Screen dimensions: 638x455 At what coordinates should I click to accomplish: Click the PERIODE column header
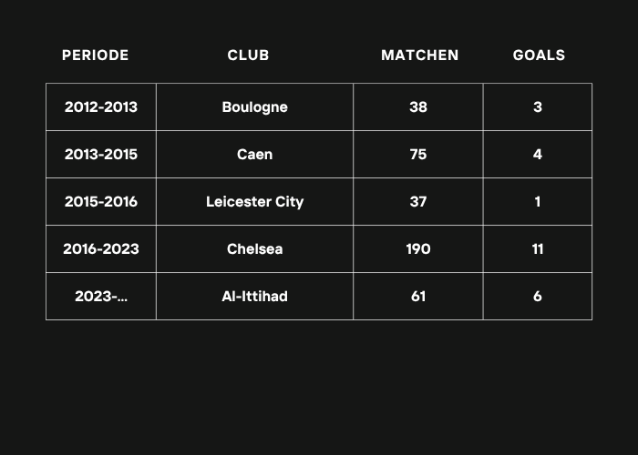click(95, 56)
